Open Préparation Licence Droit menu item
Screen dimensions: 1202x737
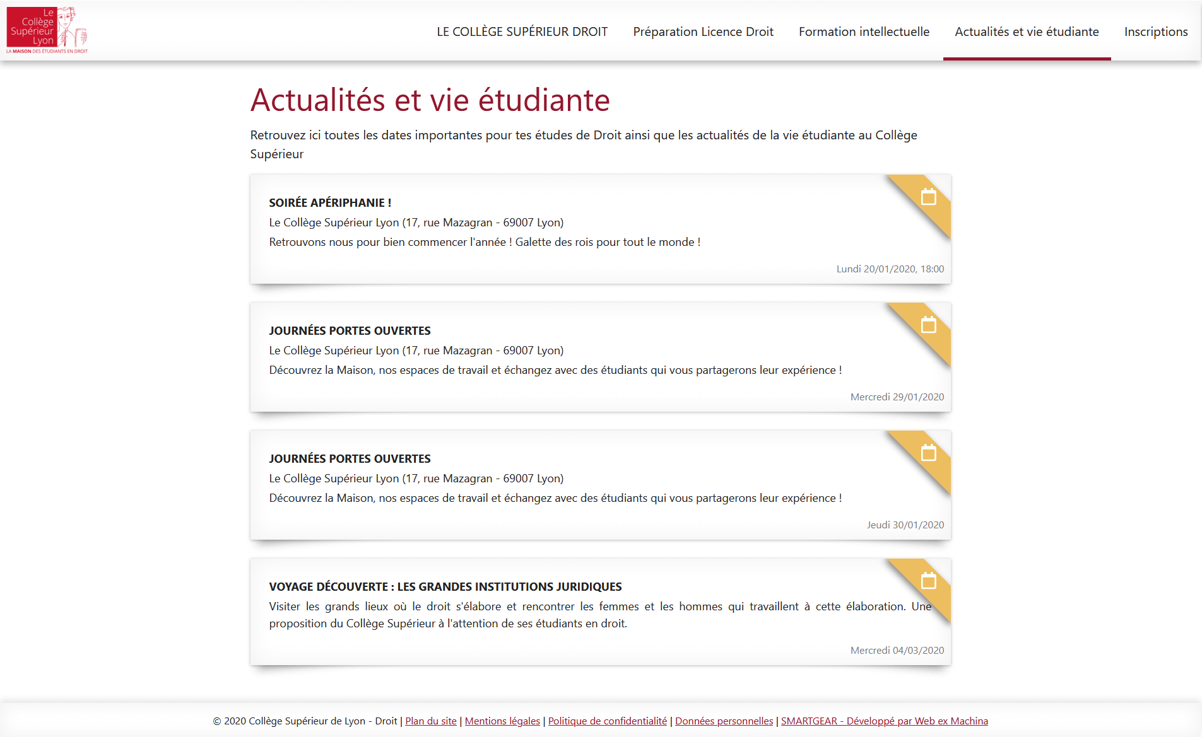703,32
